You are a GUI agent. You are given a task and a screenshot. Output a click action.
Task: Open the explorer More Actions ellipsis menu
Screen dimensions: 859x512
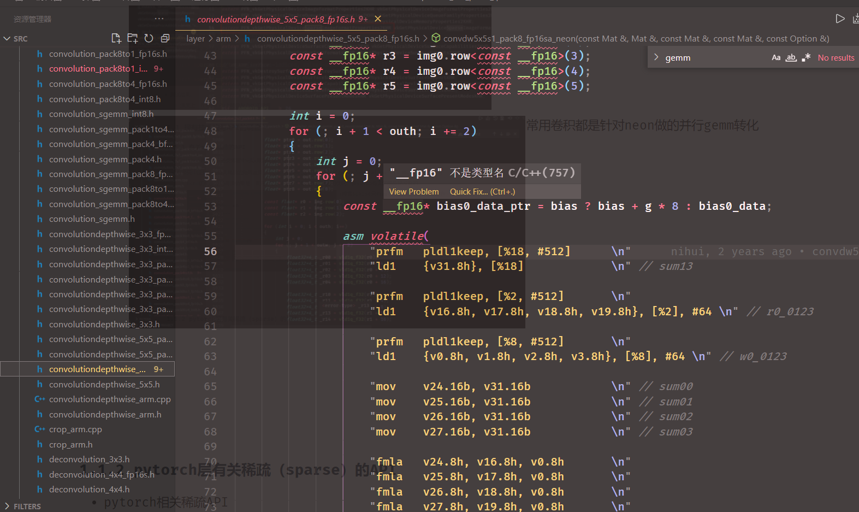coord(159,19)
